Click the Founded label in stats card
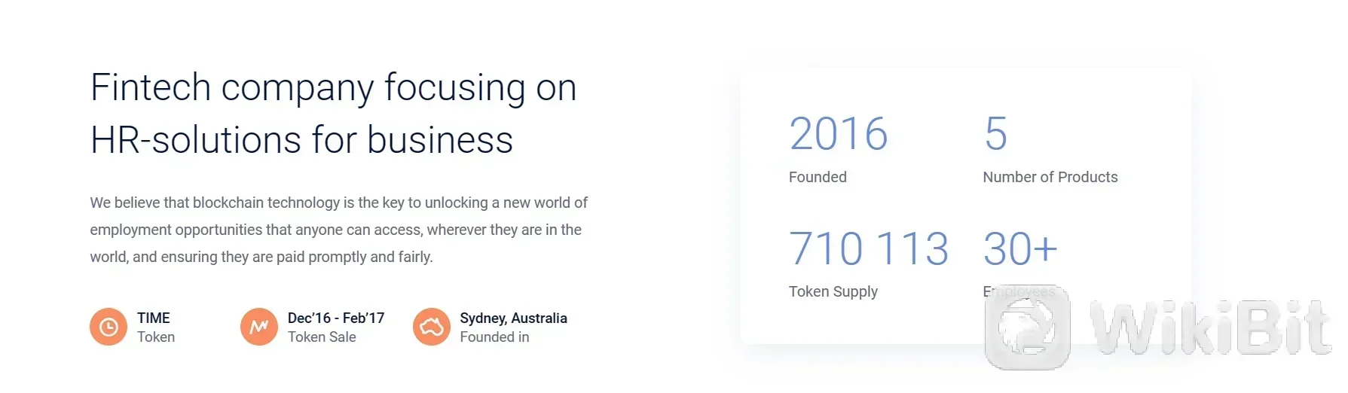Image resolution: width=1348 pixels, height=393 pixels. click(x=818, y=177)
